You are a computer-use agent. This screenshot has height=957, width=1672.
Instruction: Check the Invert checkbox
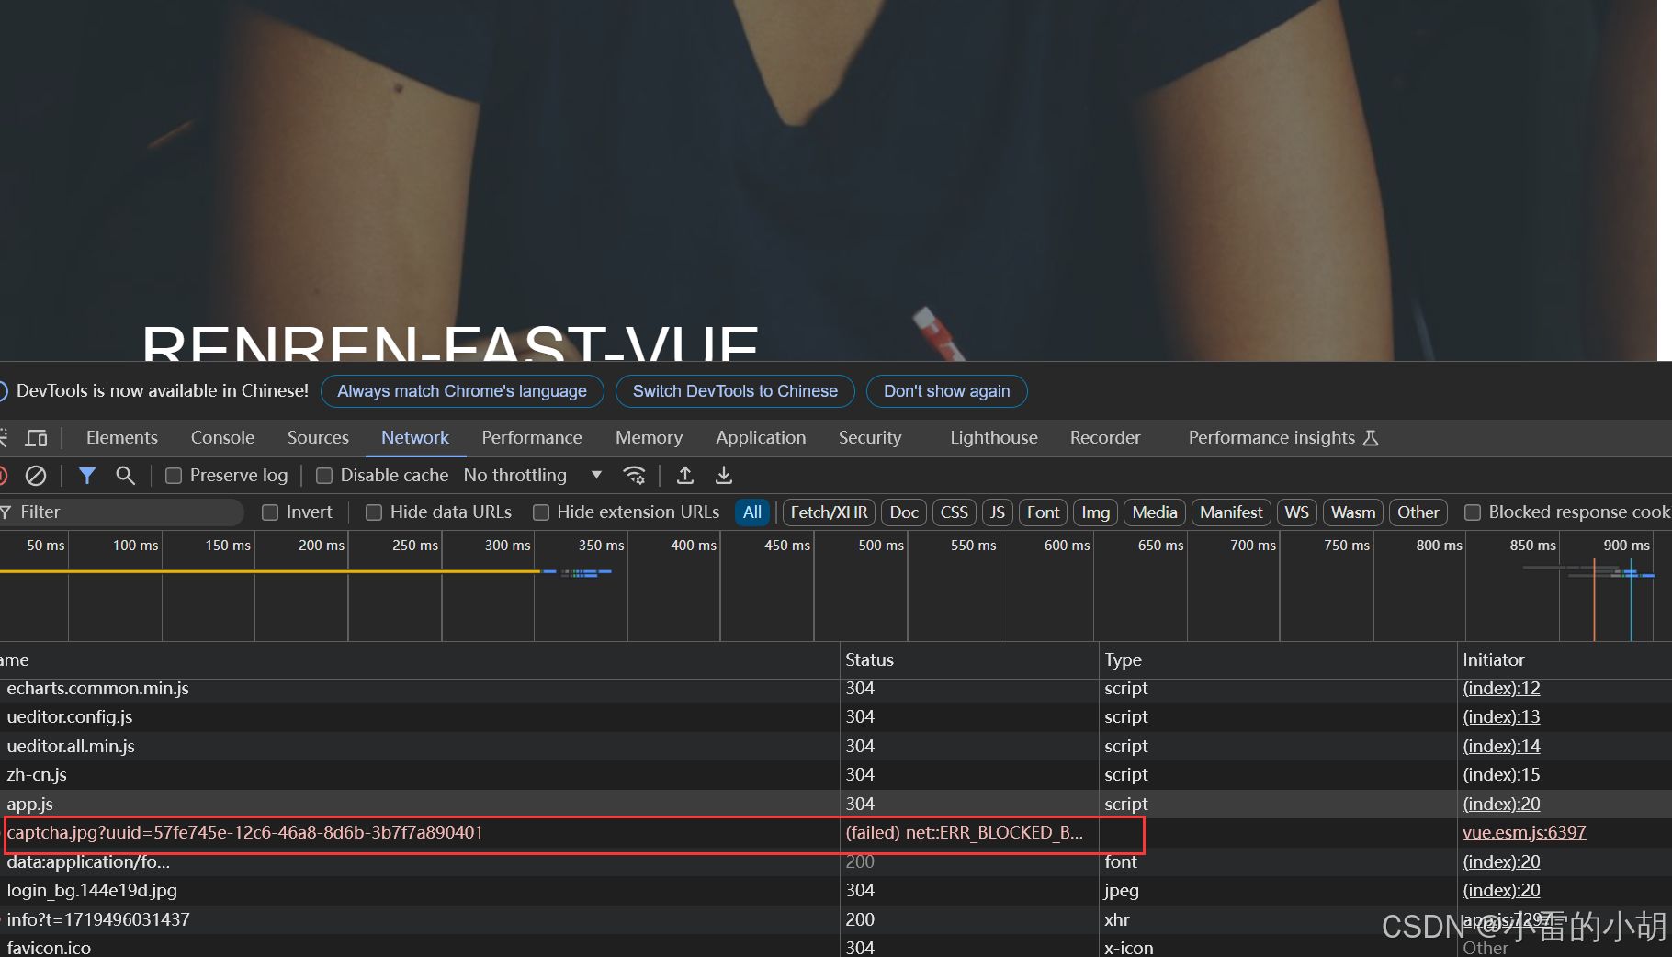270,512
